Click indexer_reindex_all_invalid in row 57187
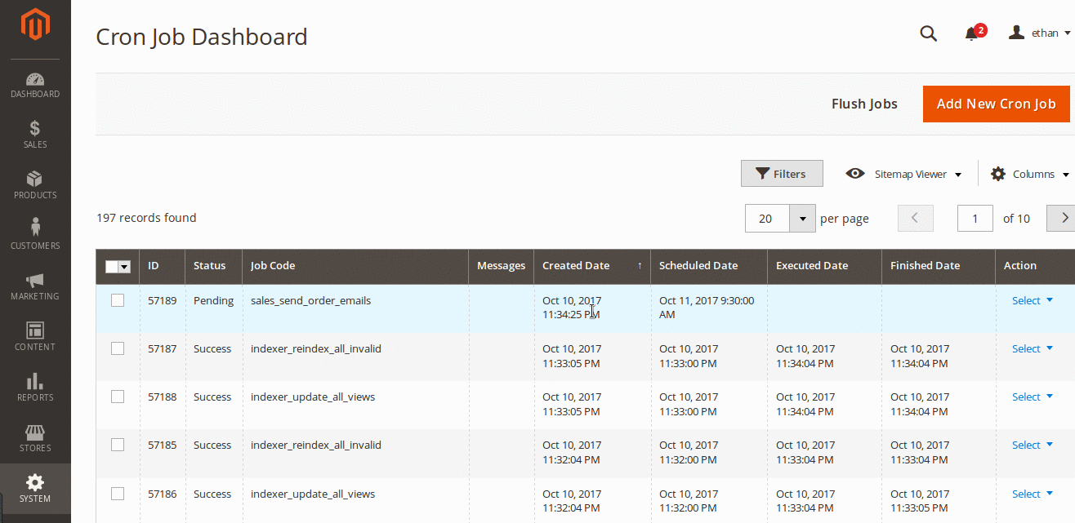The image size is (1075, 523). 316,348
